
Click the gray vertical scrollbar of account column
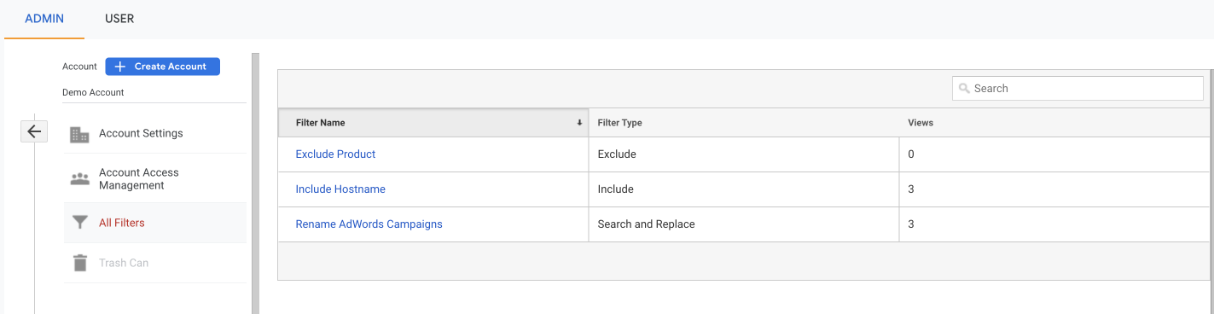click(255, 183)
